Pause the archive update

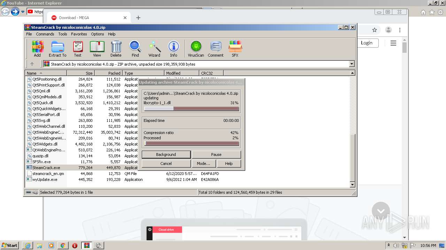pos(216,155)
